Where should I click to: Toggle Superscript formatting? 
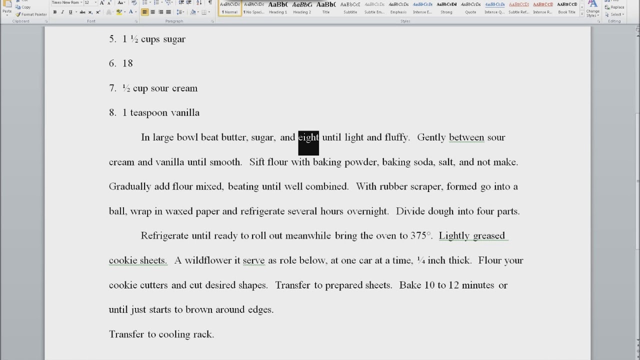(97, 12)
